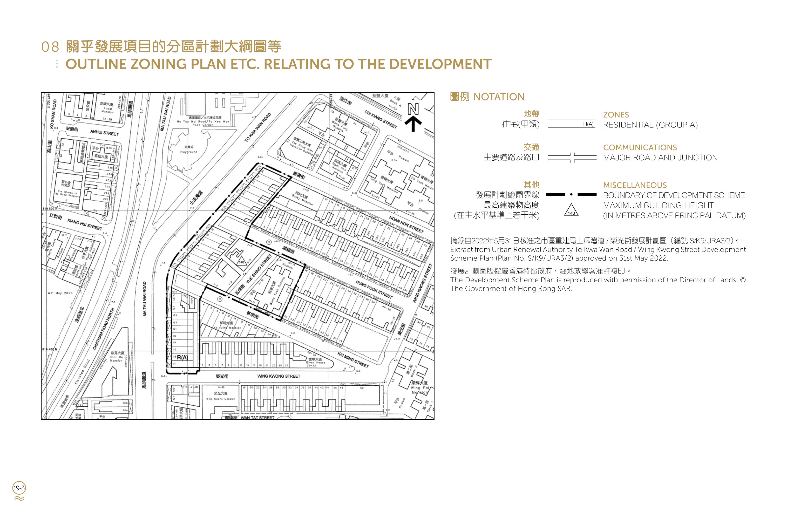
Task: Click the MISCELLANEOUS legend heading
Action: coord(635,185)
